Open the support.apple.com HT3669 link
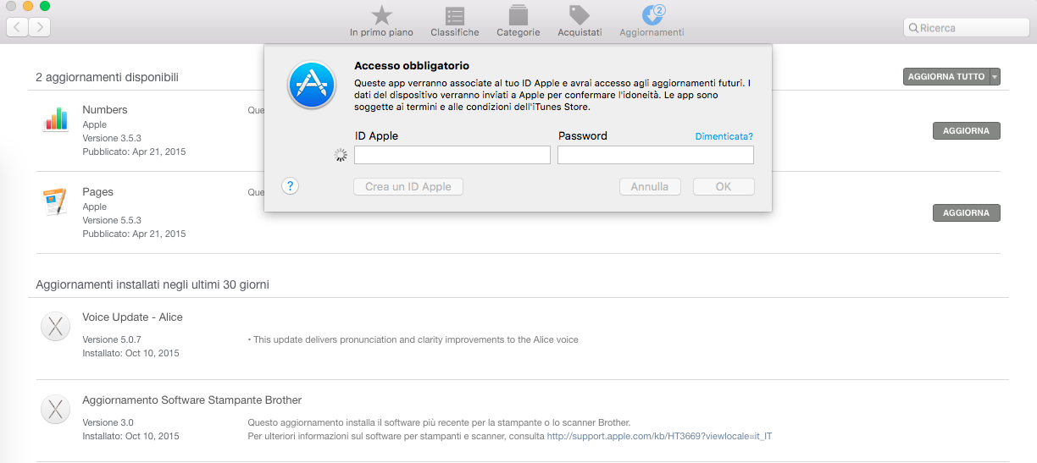This screenshot has height=463, width=1037. tap(659, 437)
